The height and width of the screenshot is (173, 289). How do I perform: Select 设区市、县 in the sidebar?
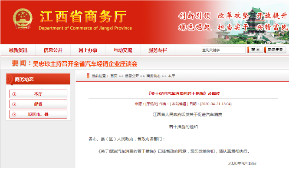[38, 114]
